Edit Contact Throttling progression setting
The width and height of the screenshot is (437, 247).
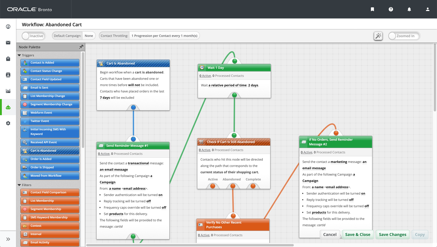click(x=164, y=36)
